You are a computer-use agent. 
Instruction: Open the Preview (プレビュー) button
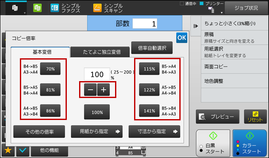click(x=217, y=117)
